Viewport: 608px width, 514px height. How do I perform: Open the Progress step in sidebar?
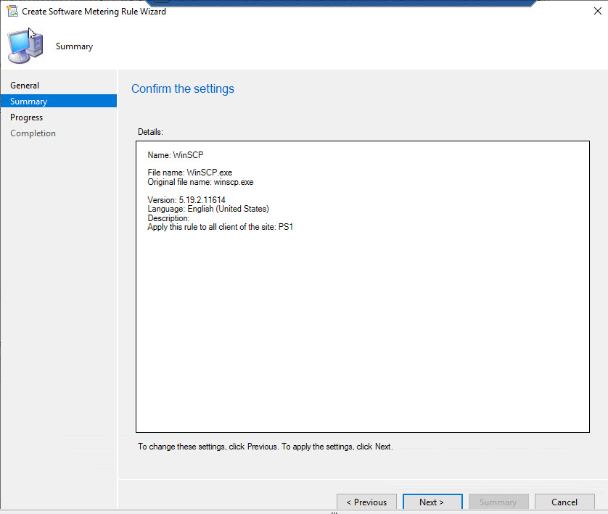coord(27,117)
